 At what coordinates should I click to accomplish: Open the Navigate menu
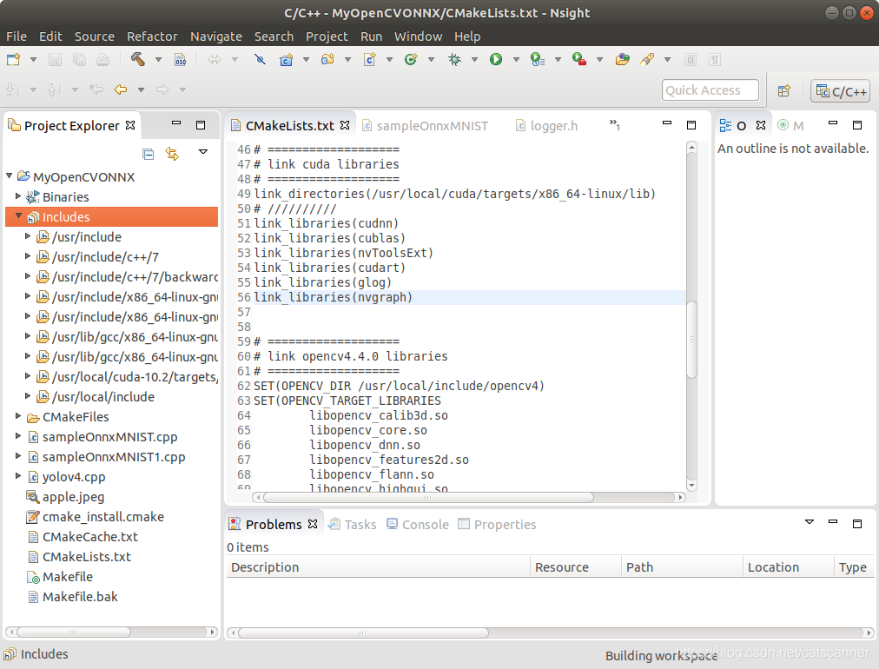[x=215, y=36]
